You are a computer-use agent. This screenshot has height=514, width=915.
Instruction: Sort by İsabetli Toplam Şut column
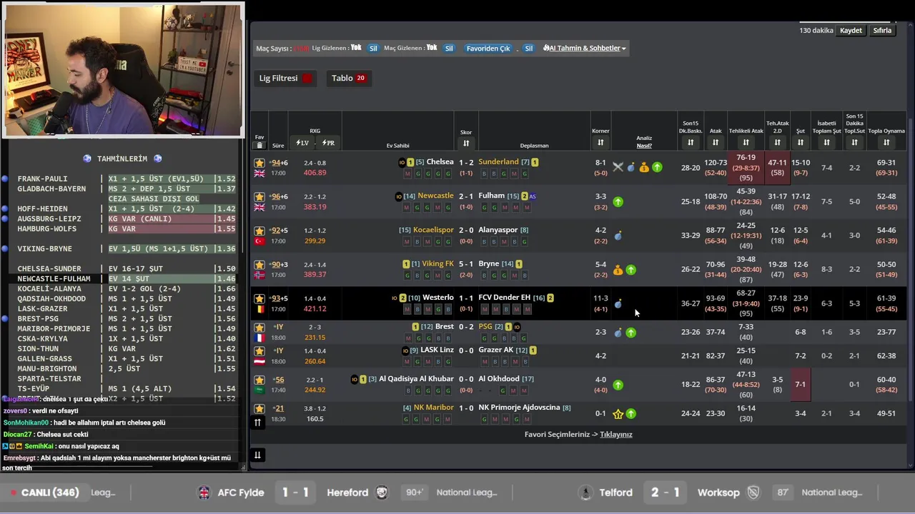pyautogui.click(x=826, y=143)
